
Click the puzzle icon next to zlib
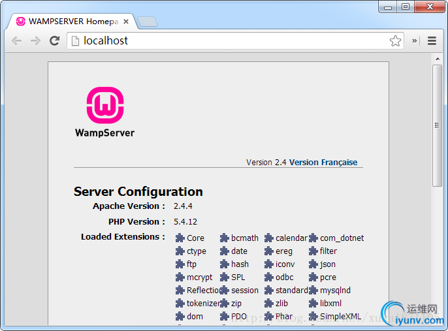click(x=269, y=303)
